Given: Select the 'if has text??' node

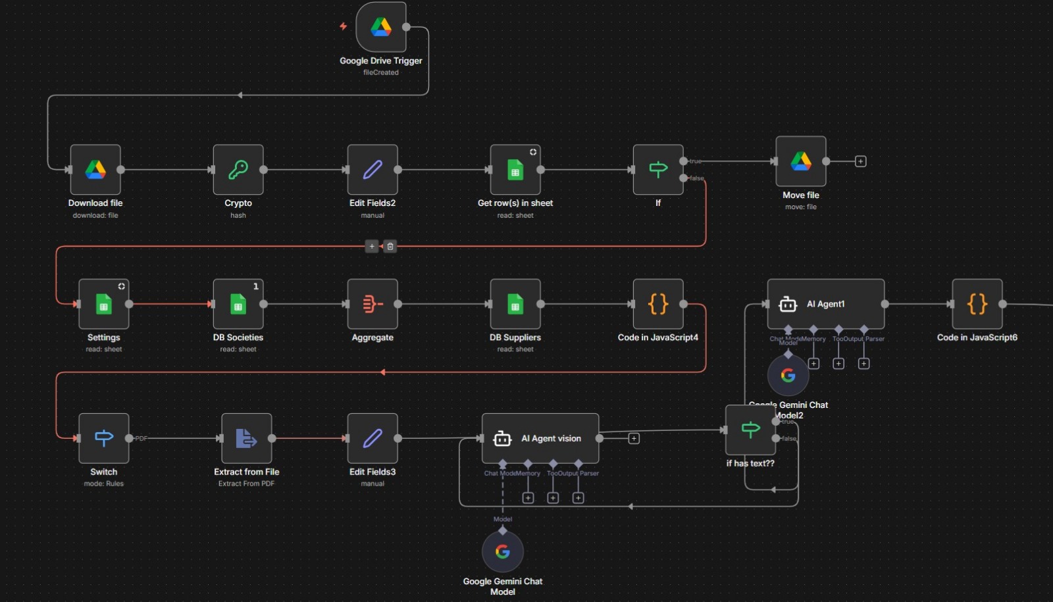Looking at the screenshot, I should pos(750,430).
